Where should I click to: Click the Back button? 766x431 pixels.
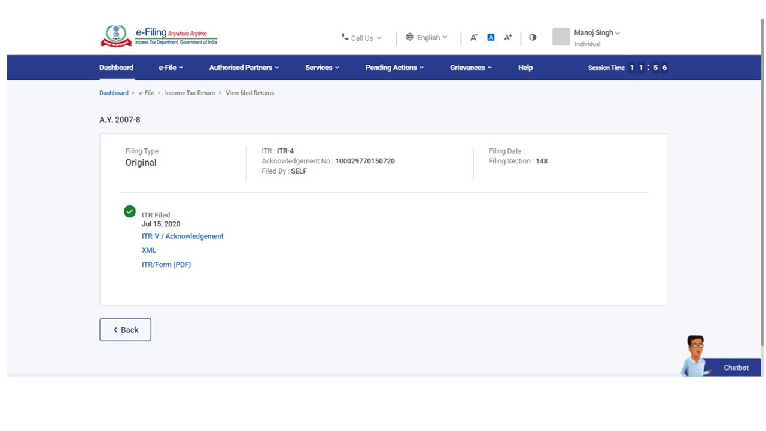point(125,330)
